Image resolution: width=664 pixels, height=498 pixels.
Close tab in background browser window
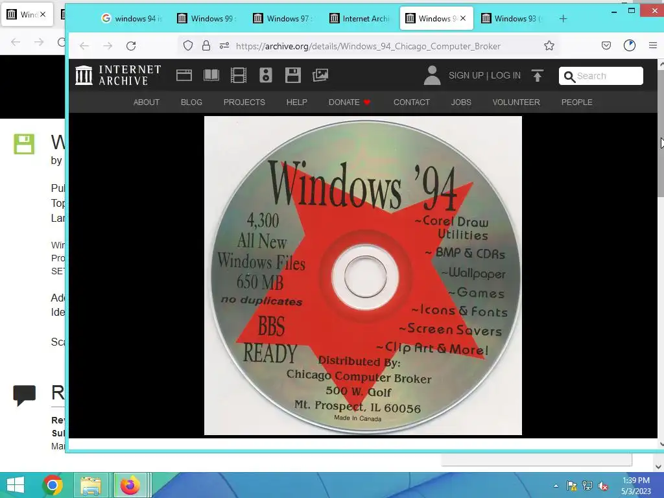pyautogui.click(x=42, y=14)
